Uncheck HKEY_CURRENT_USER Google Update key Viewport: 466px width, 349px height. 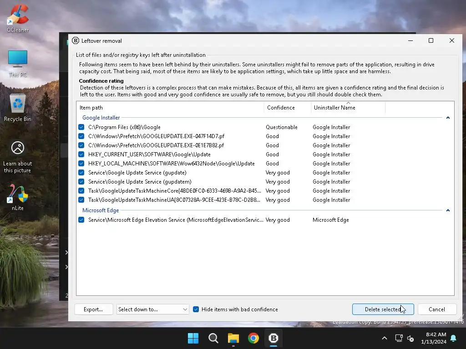click(x=81, y=155)
